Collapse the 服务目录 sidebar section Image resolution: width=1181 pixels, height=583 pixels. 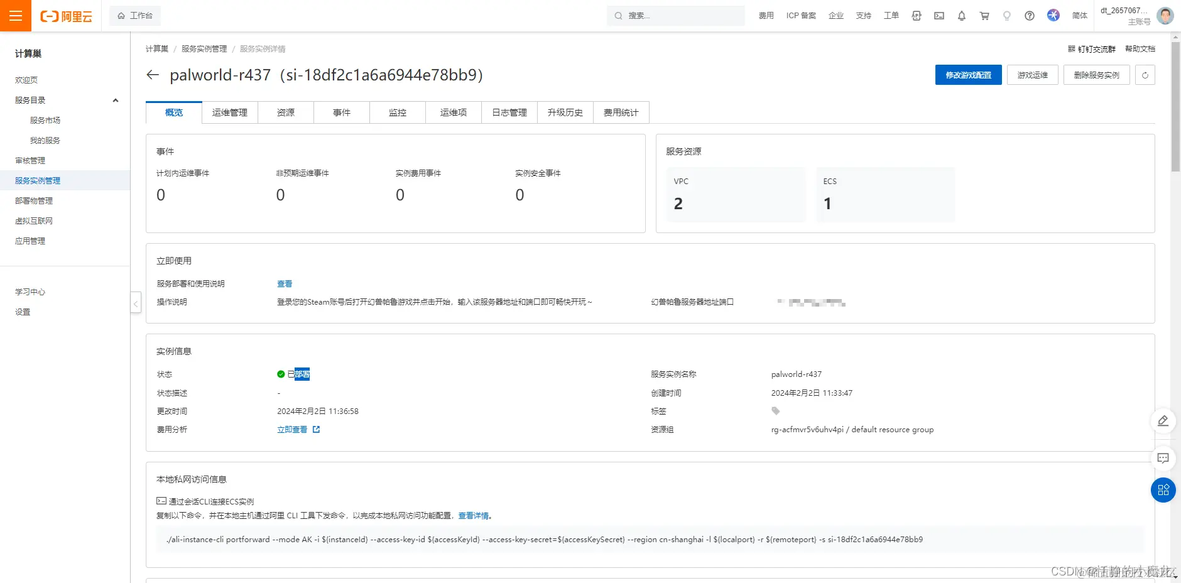point(116,100)
